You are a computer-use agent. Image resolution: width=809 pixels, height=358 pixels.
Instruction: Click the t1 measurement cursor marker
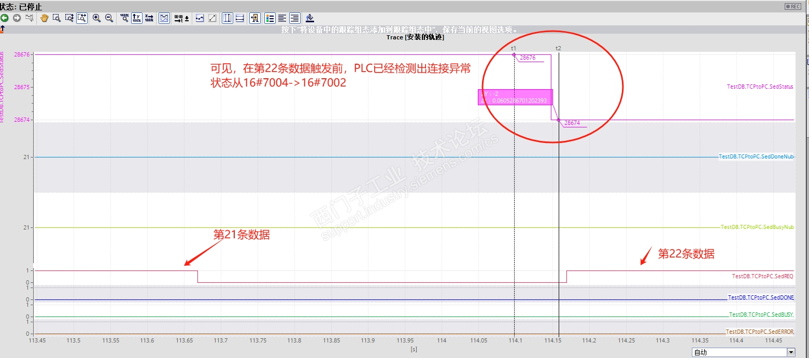[514, 48]
